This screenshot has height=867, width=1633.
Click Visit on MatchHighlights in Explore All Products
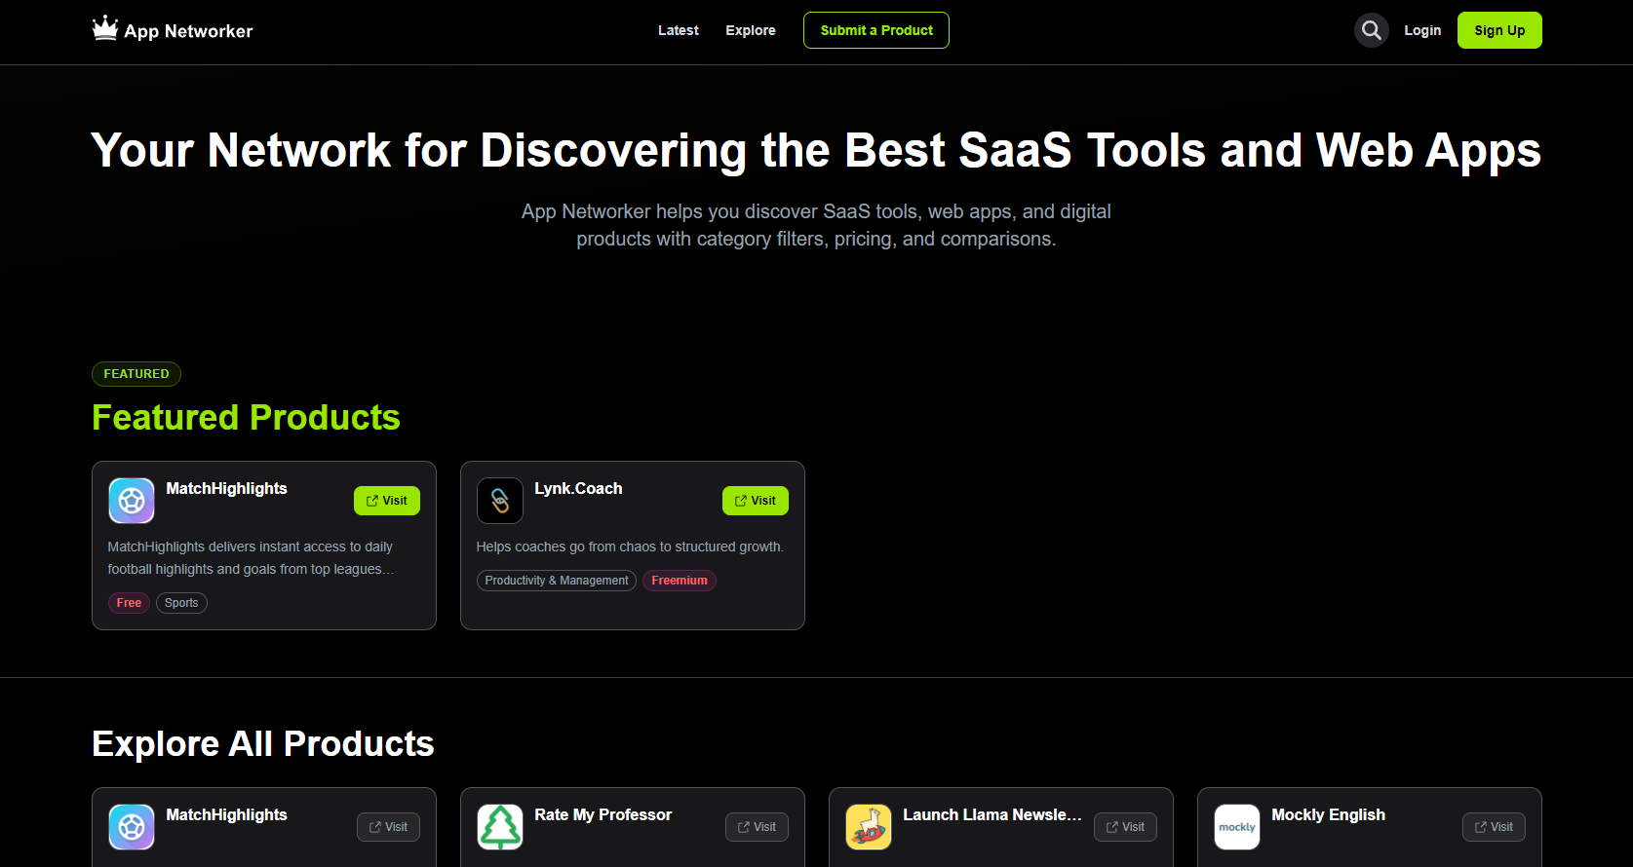388,827
